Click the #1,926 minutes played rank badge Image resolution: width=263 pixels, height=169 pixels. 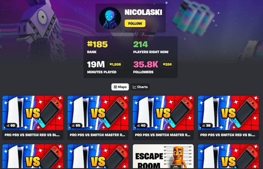pyautogui.click(x=115, y=64)
